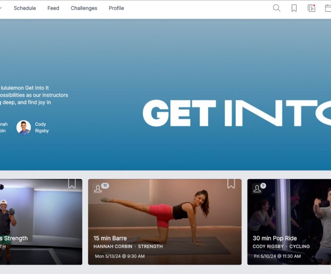The height and width of the screenshot is (274, 331).
Task: Select the 'lululemon Get Into It' description text
Action: click(25, 88)
